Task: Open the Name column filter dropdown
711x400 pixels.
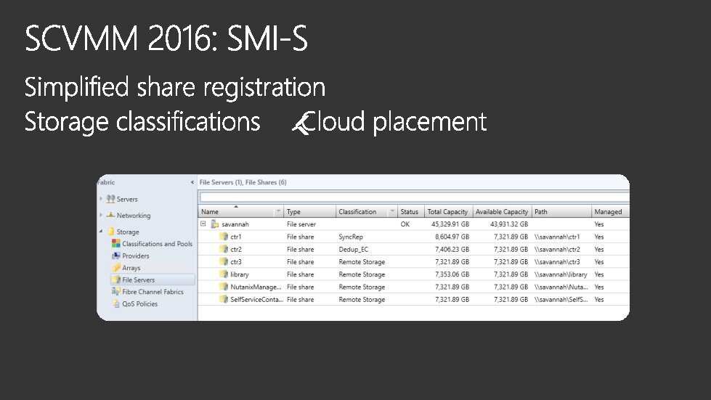Action: pyautogui.click(x=278, y=211)
